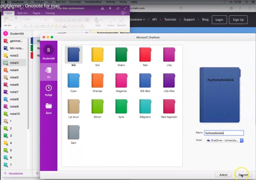Click the Navn notebook name field
256x180 pixels.
pyautogui.click(x=224, y=133)
